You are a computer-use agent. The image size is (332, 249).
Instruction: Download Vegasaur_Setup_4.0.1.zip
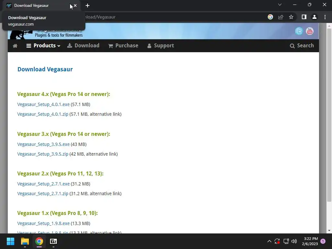43,114
